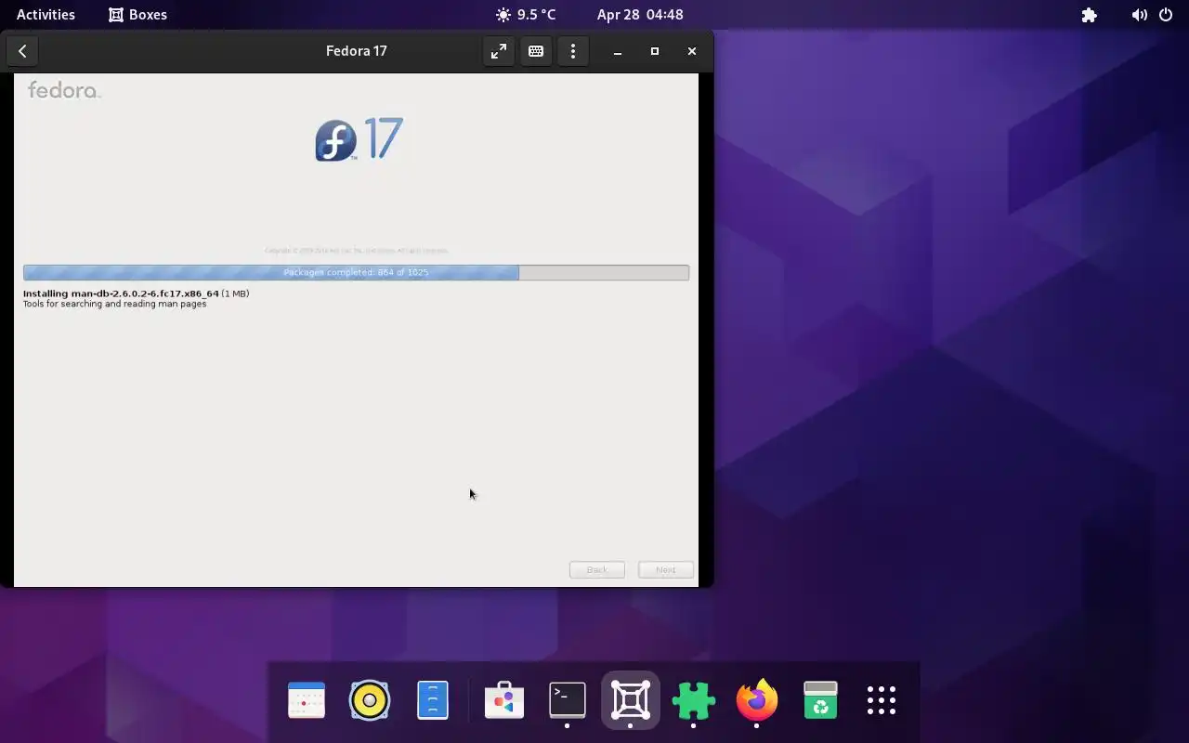Switch to Boxes app in the dock
This screenshot has width=1189, height=743.
pyautogui.click(x=631, y=700)
